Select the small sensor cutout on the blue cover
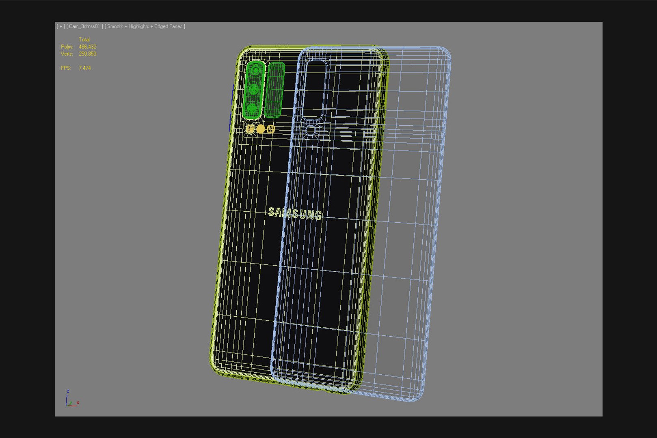This screenshot has width=657, height=438. [310, 131]
